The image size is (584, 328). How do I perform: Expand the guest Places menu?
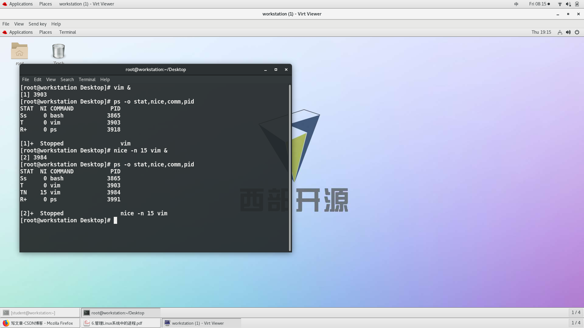(x=45, y=32)
